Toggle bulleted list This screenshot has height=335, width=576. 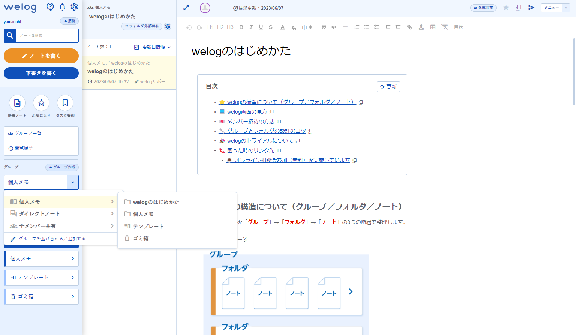[367, 27]
